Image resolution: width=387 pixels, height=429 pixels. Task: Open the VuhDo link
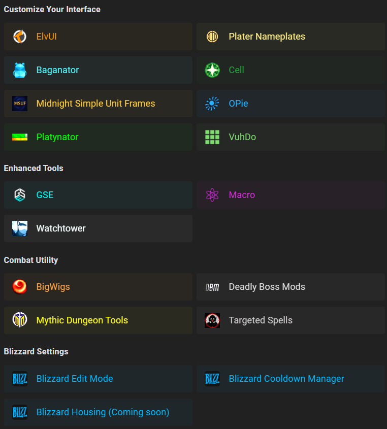[x=291, y=137]
